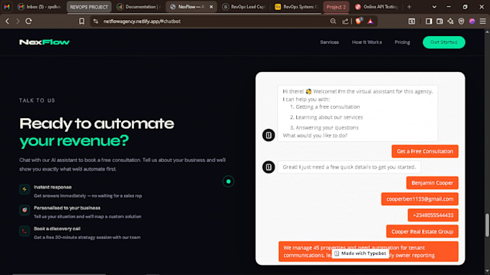The image size is (490, 275).
Task: Go back to the previous page
Action: (x=7, y=21)
